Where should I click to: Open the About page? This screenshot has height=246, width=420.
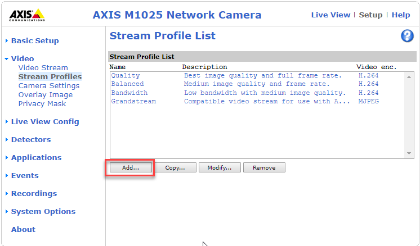click(23, 230)
